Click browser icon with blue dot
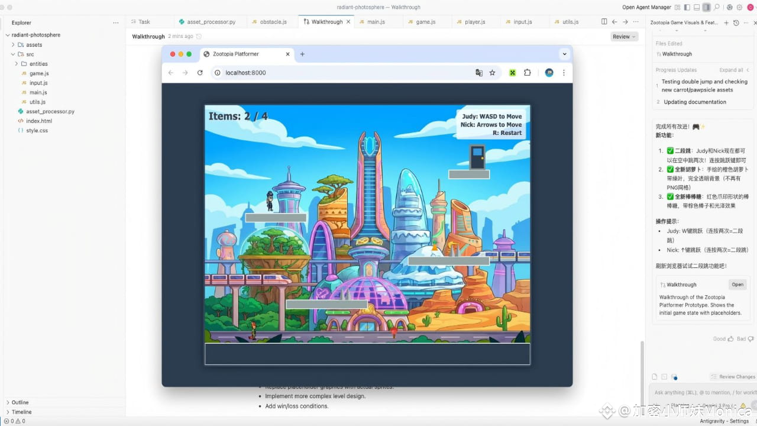Viewport: 757px width, 426px height. point(674,377)
